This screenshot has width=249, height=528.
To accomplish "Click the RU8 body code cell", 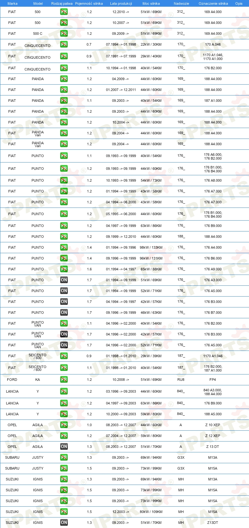I will pos(181,380).
